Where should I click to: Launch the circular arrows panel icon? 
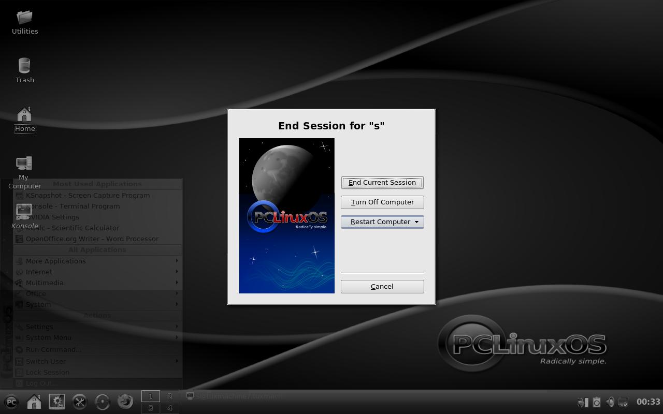[103, 402]
